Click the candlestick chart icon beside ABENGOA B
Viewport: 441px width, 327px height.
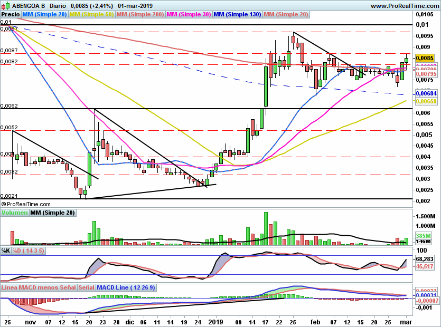pos(5,6)
